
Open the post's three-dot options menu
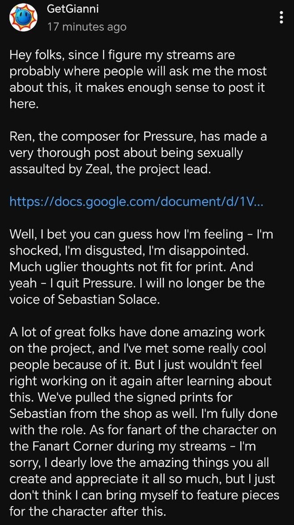pyautogui.click(x=280, y=18)
